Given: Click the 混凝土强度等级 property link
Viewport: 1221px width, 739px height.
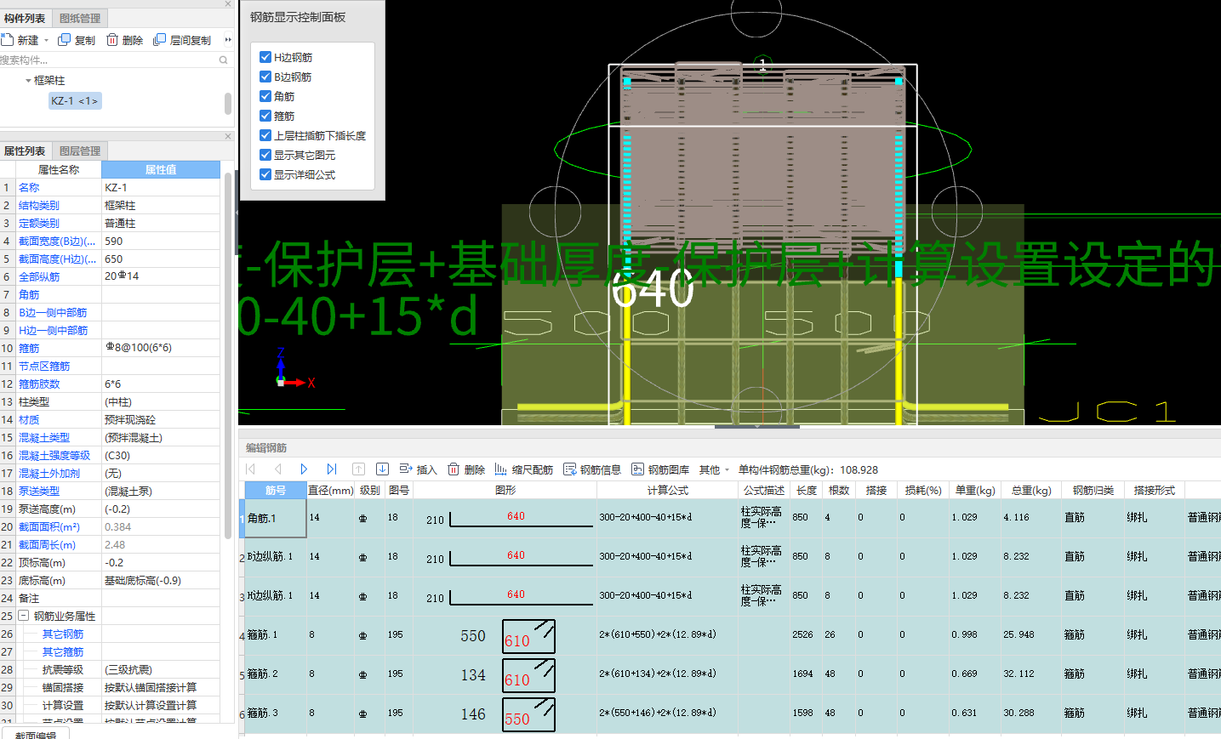Looking at the screenshot, I should 54,455.
